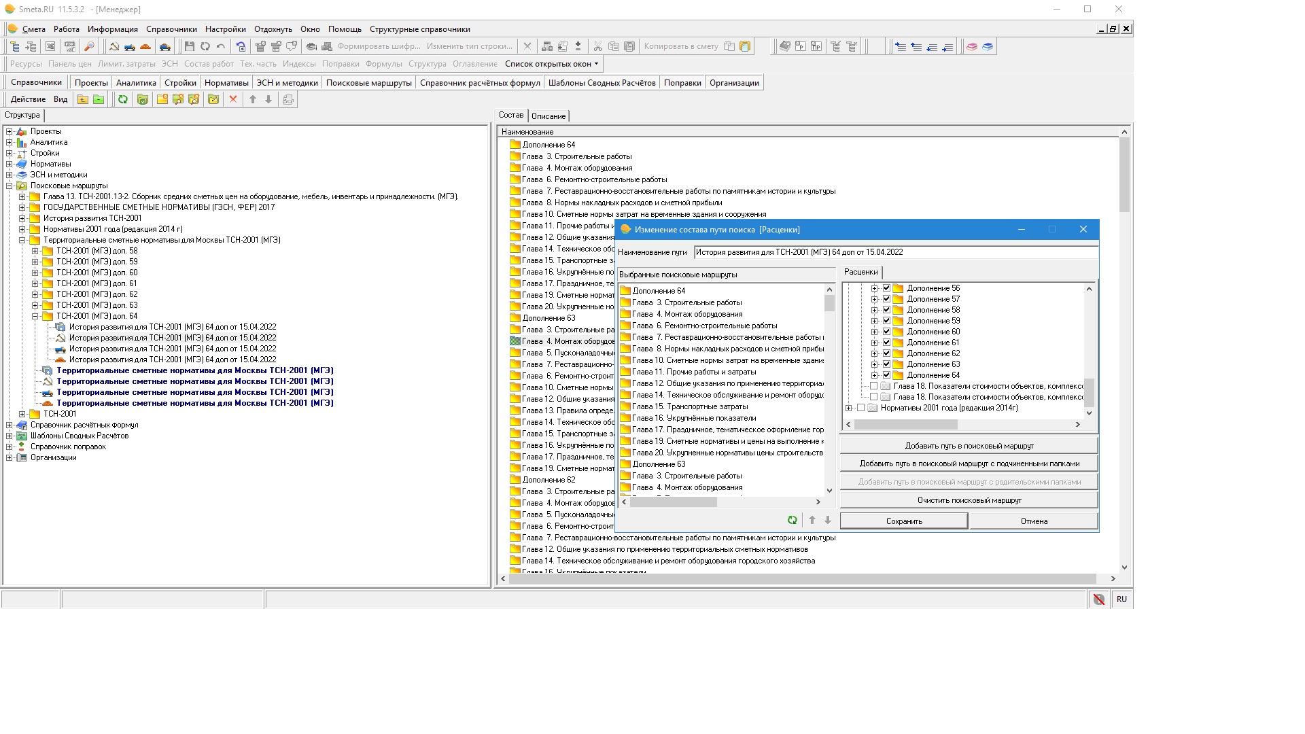
Task: Expand the Нормативы node in Структура tree
Action: click(10, 164)
